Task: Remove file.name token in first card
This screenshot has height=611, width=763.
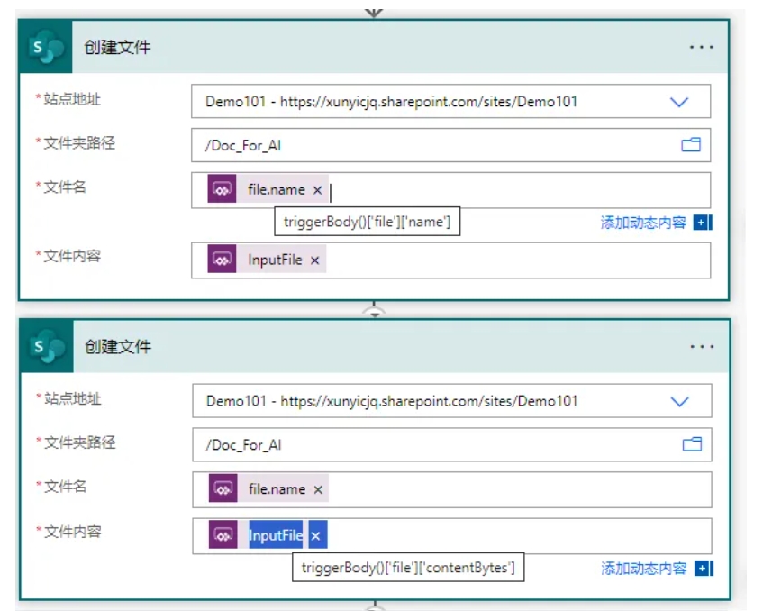Action: coord(317,190)
